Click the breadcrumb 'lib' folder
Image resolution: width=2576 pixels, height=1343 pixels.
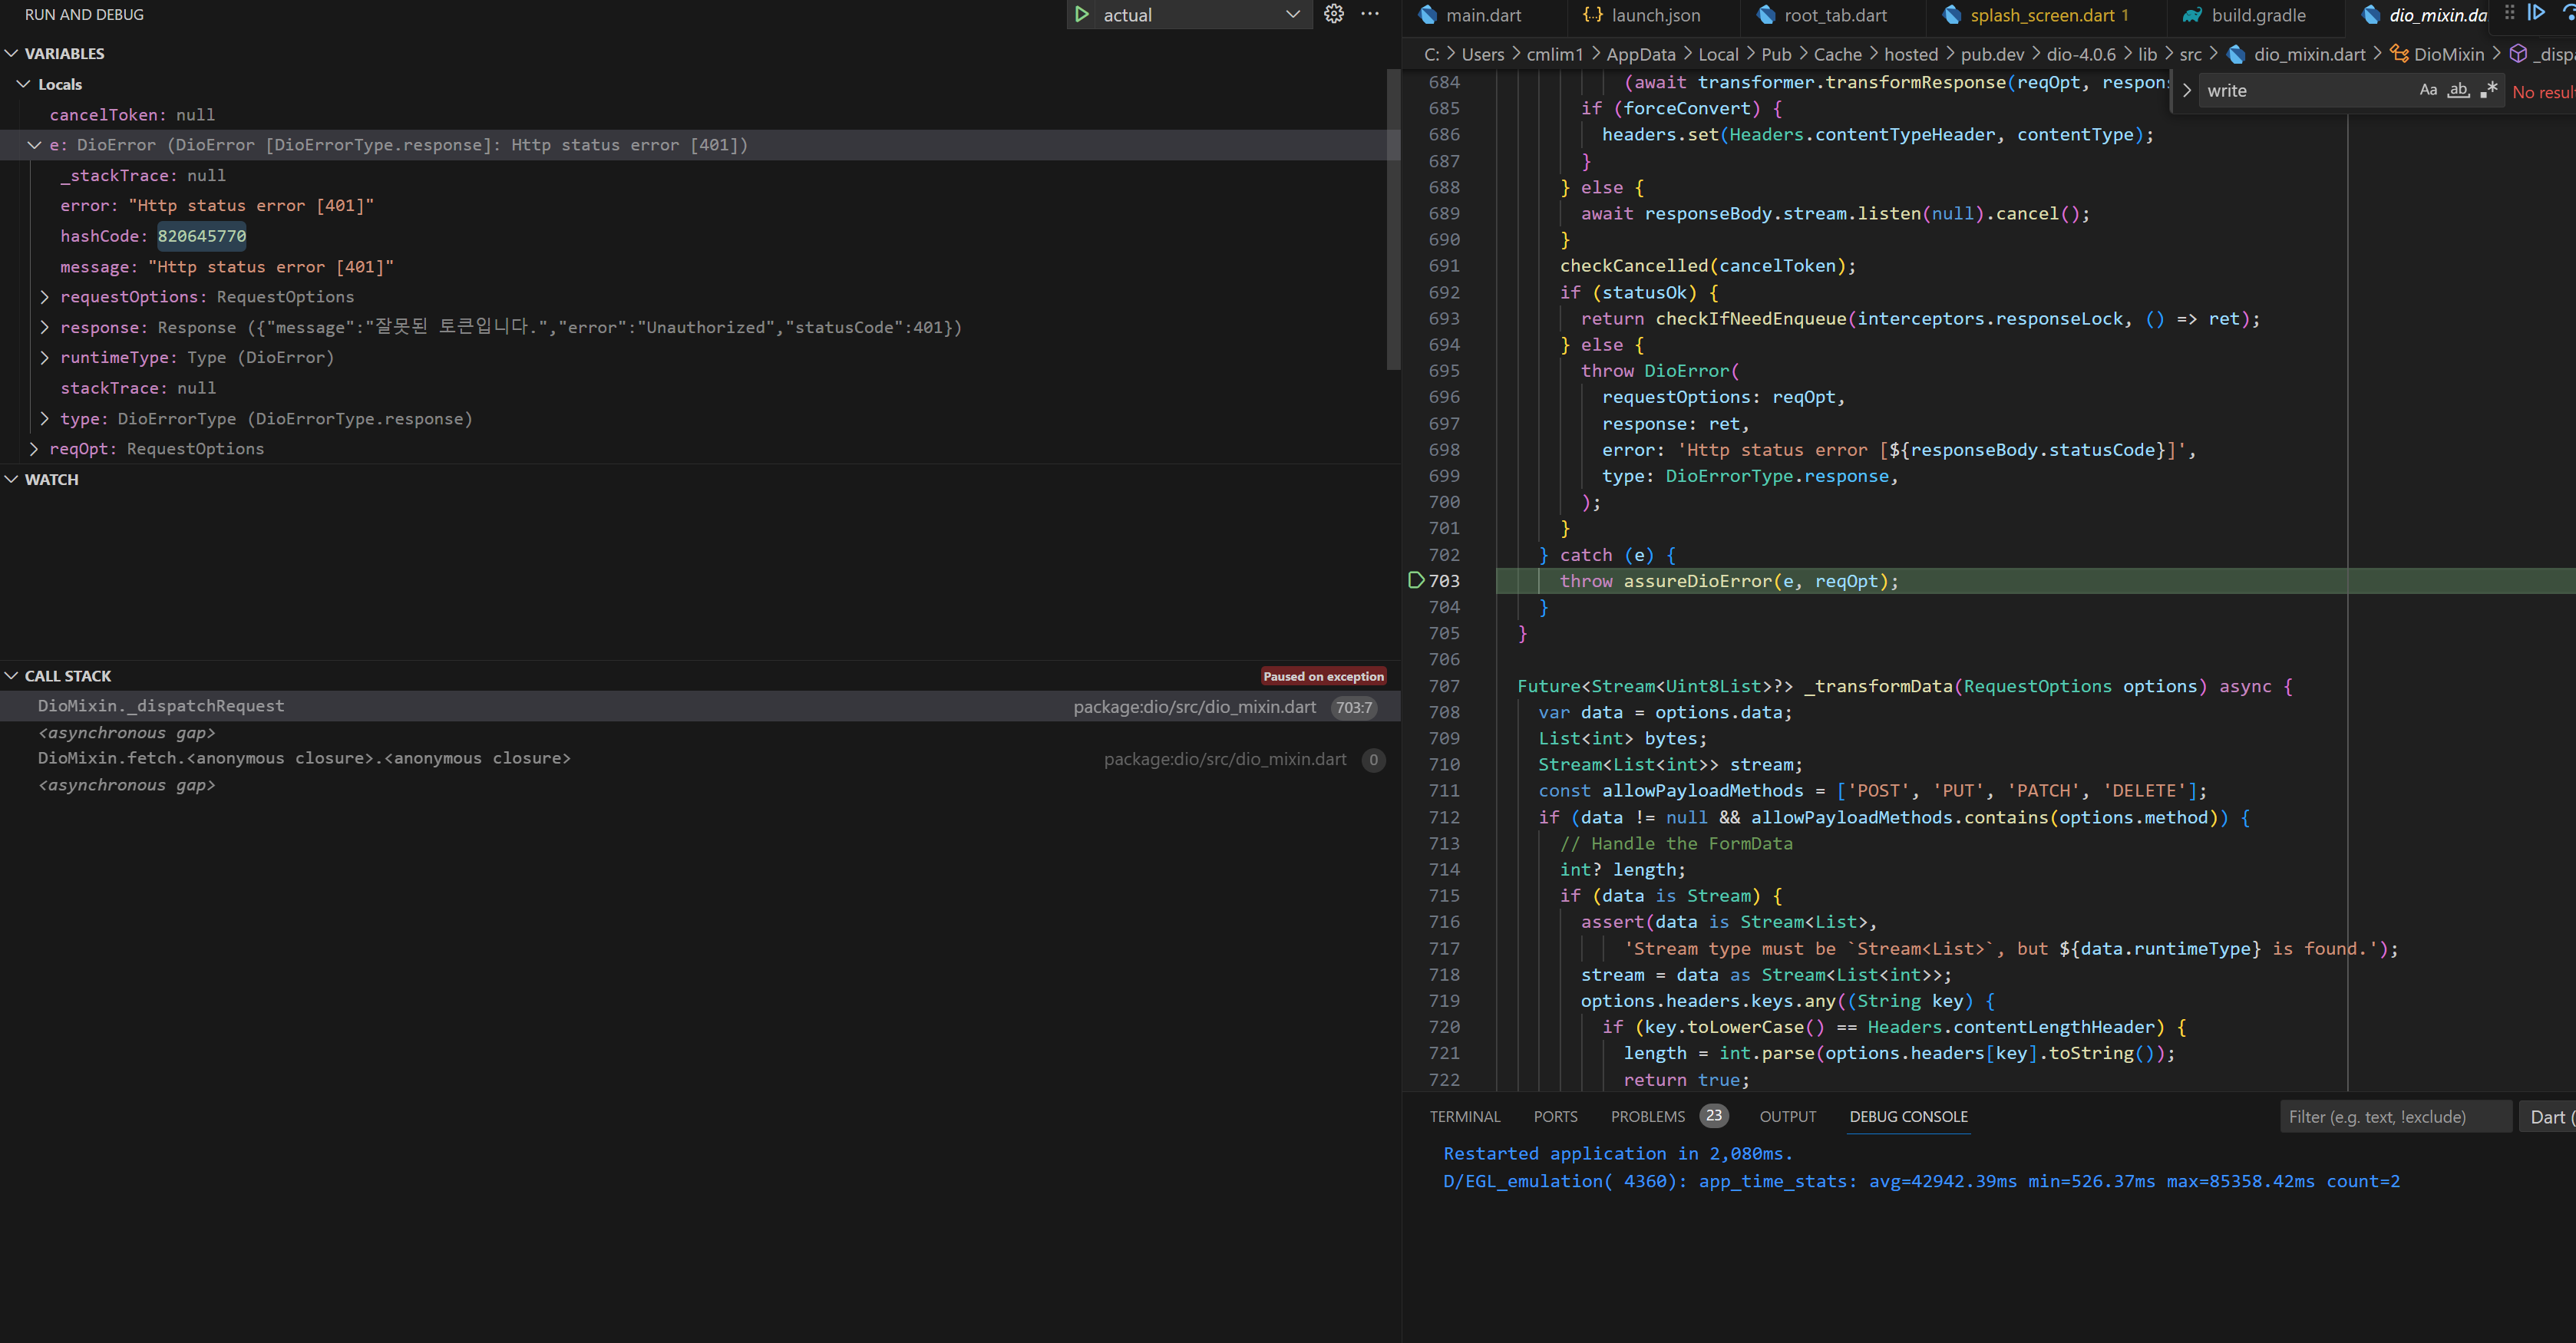2147,54
